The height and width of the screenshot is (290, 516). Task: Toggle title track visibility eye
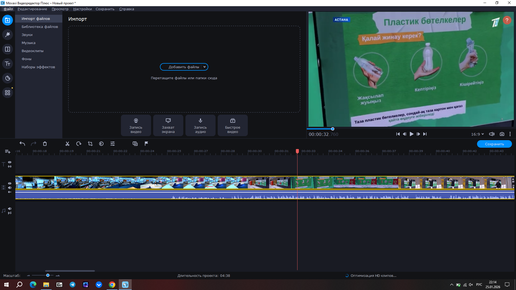10,162
